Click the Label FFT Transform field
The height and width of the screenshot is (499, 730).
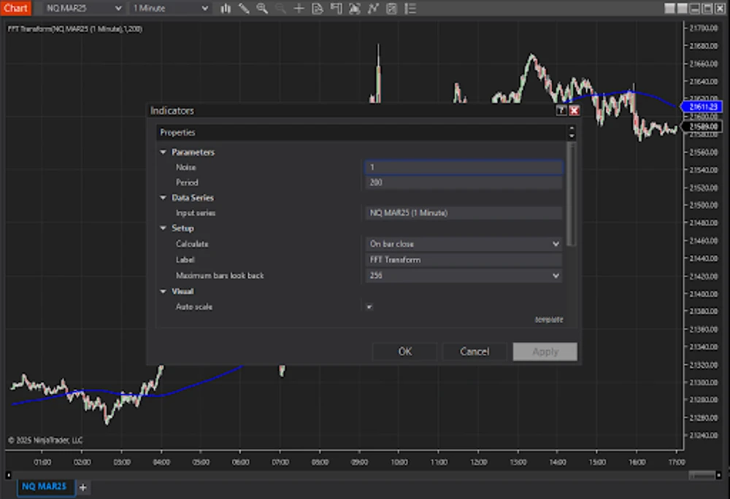(x=464, y=260)
